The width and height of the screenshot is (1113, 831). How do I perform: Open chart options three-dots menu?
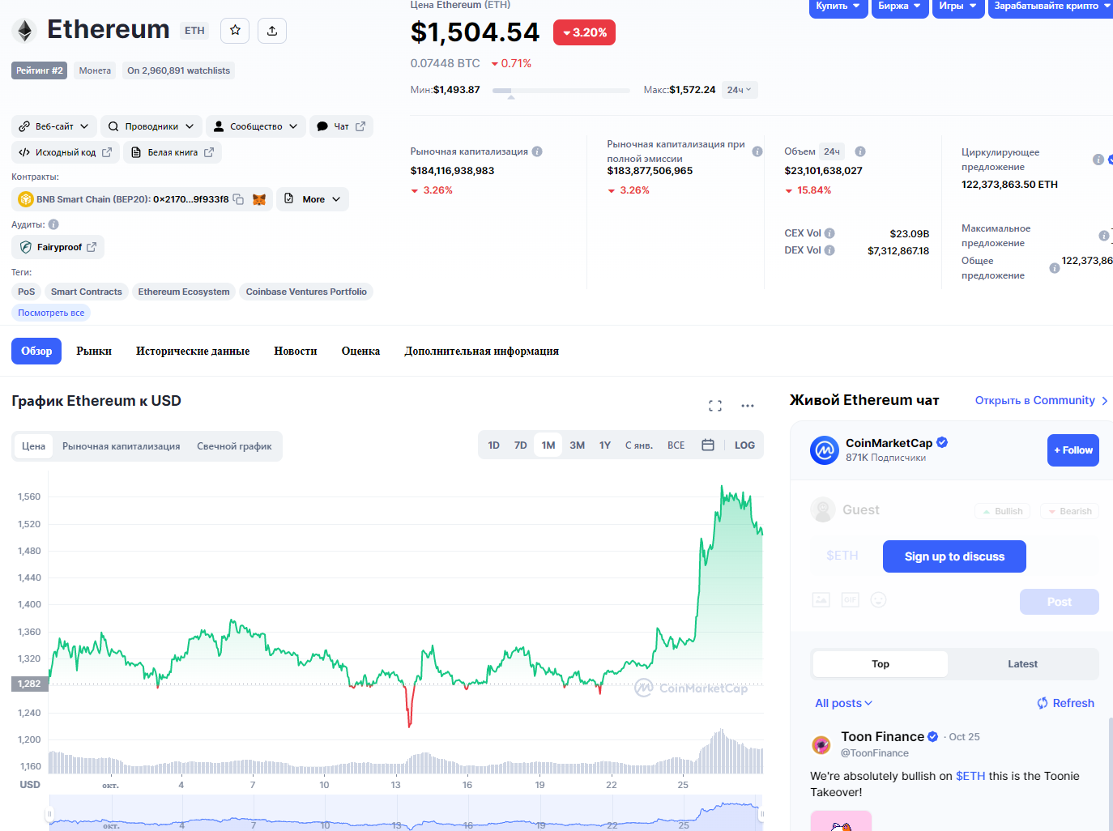748,406
